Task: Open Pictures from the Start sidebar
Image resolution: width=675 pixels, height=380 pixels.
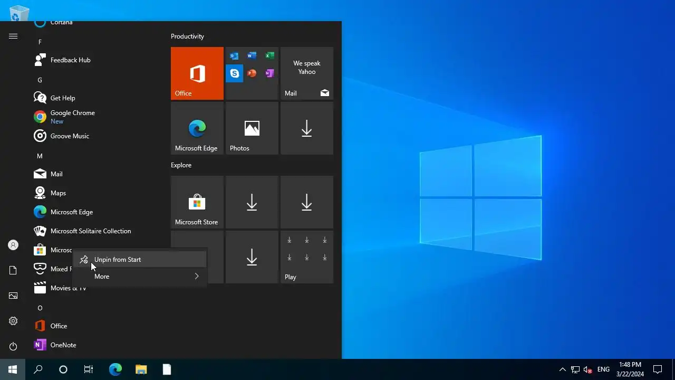Action: (13, 296)
